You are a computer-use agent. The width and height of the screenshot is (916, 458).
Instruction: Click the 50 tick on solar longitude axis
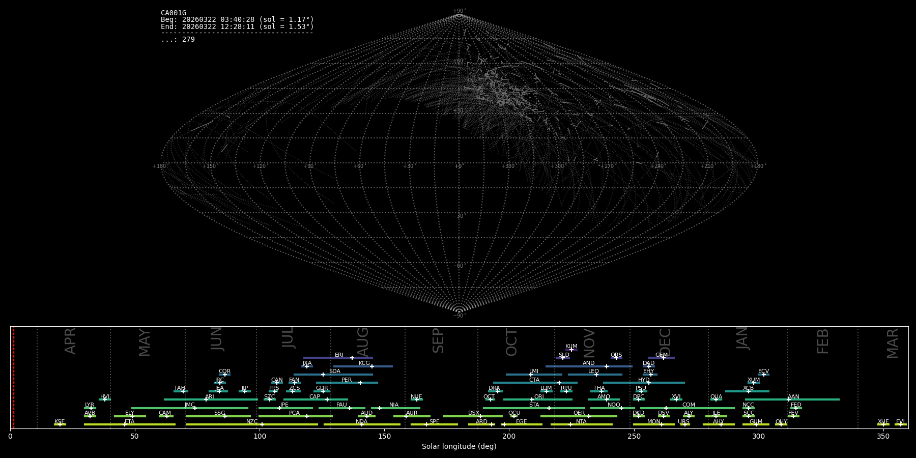coord(134,437)
